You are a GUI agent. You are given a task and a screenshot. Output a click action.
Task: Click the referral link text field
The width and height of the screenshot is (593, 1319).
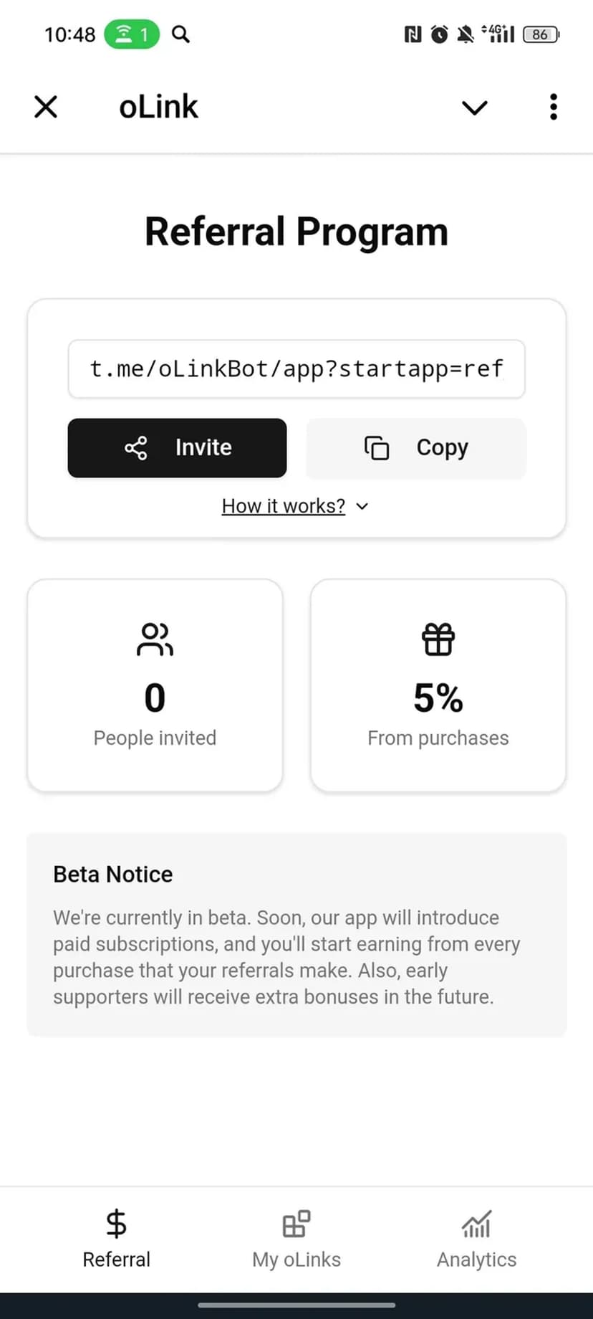tap(296, 369)
